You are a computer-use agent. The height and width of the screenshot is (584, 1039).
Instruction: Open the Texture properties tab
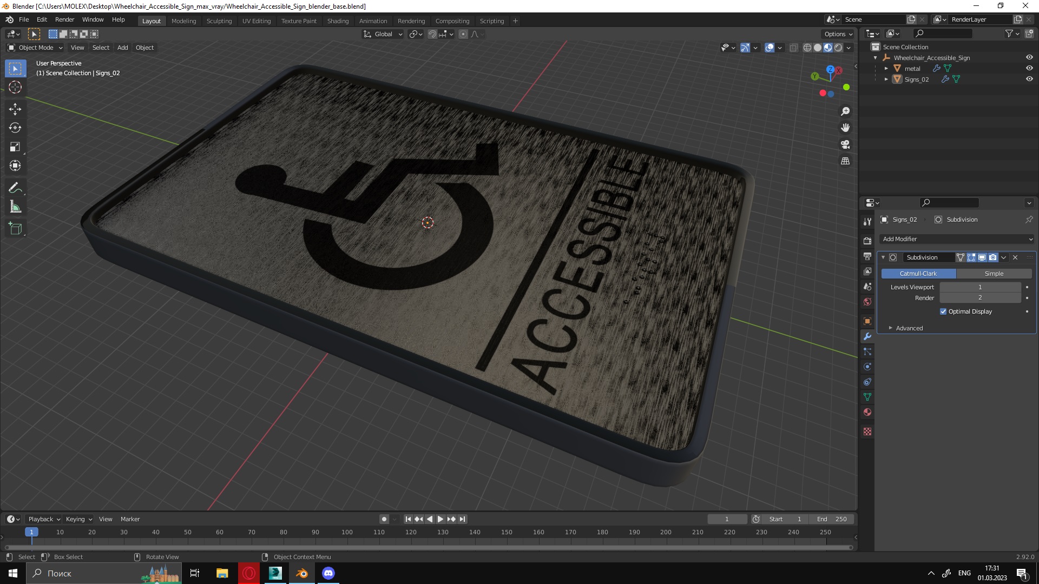click(x=867, y=432)
